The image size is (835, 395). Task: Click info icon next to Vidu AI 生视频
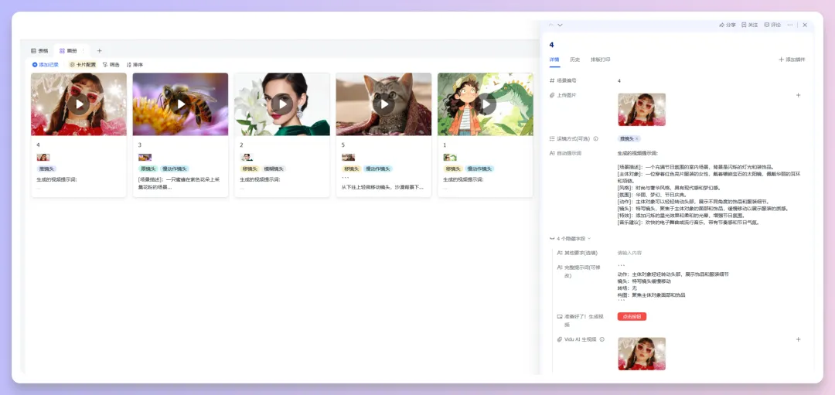602,339
